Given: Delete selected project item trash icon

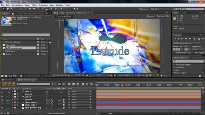Looking at the screenshot, I should click(x=21, y=76).
